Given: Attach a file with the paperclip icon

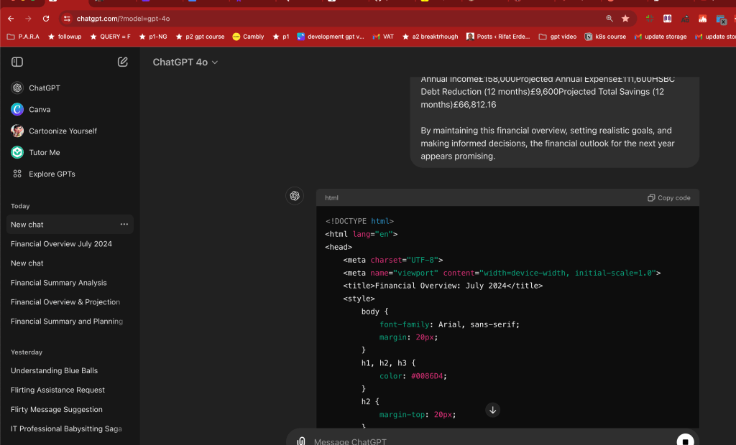Looking at the screenshot, I should [301, 441].
